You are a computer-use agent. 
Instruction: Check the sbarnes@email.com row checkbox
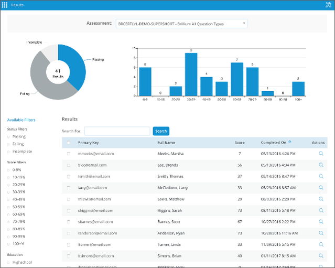(x=69, y=222)
